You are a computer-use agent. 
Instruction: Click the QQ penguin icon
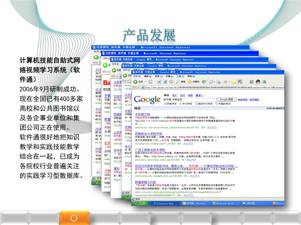pyautogui.click(x=258, y=82)
